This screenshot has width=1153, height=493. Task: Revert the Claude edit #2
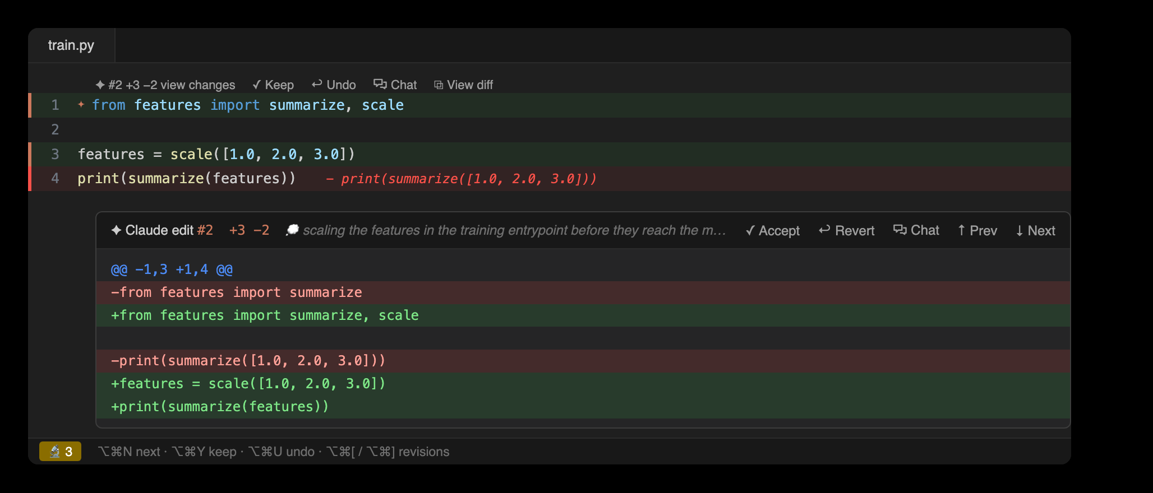click(847, 231)
